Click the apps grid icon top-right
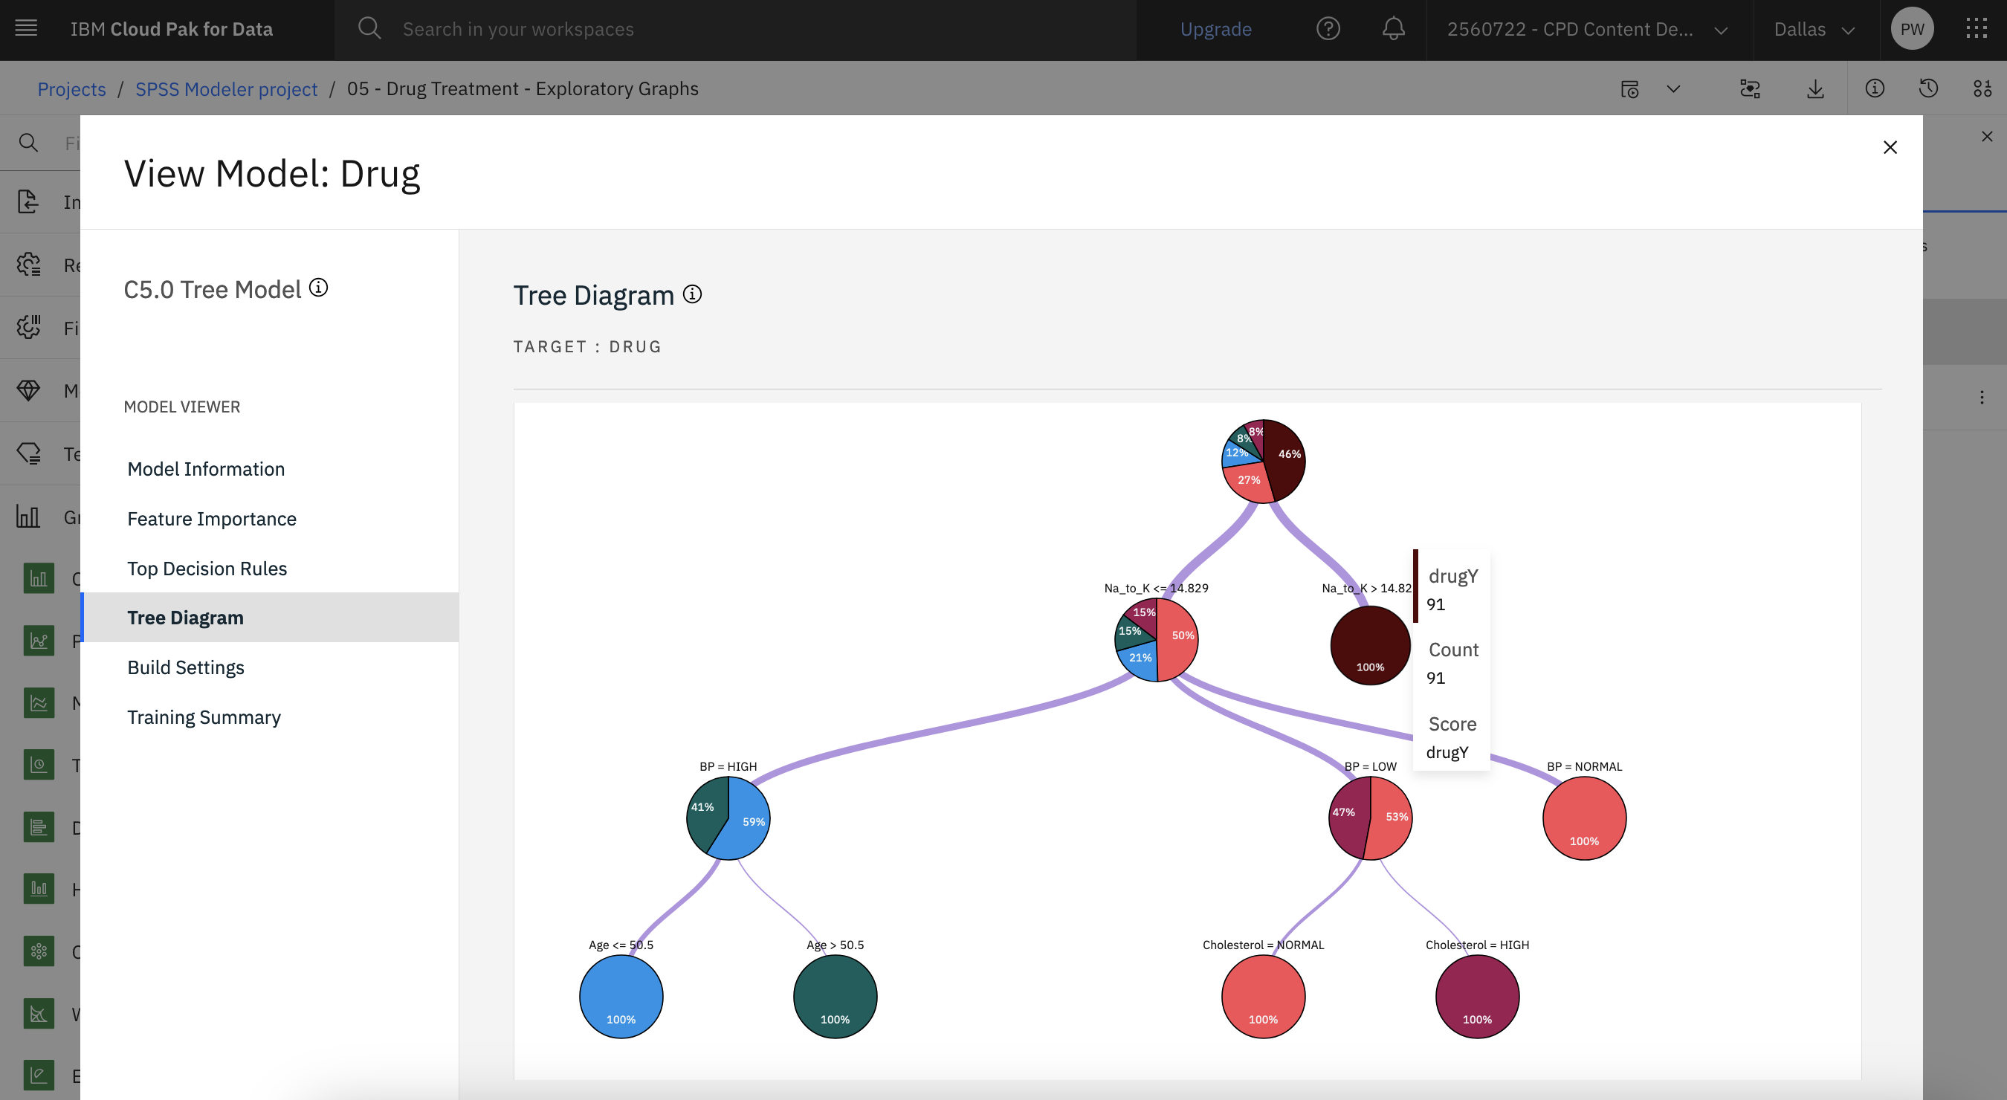Image resolution: width=2007 pixels, height=1100 pixels. pos(1976,27)
